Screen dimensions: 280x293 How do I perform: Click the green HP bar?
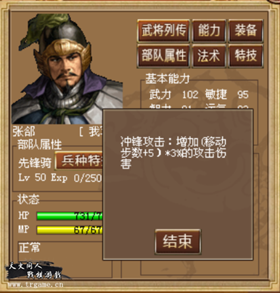click(69, 216)
